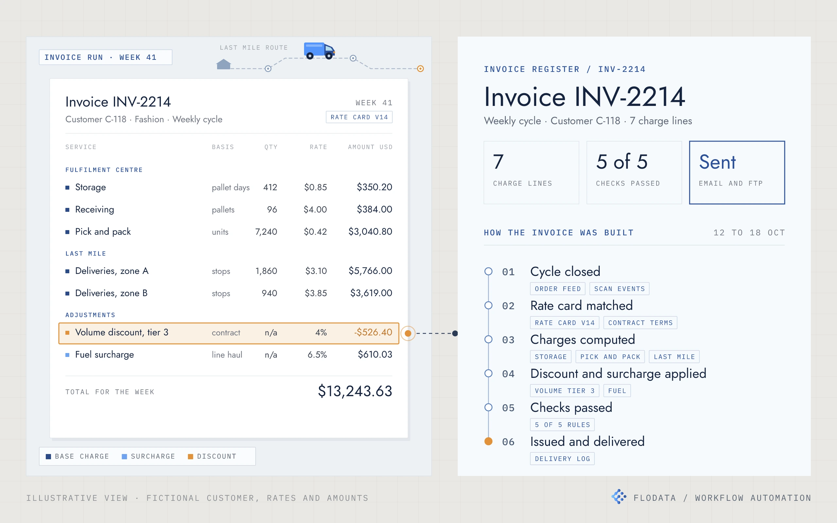Select the Charges computed step marker
Image resolution: width=837 pixels, height=523 pixels.
pyautogui.click(x=488, y=339)
